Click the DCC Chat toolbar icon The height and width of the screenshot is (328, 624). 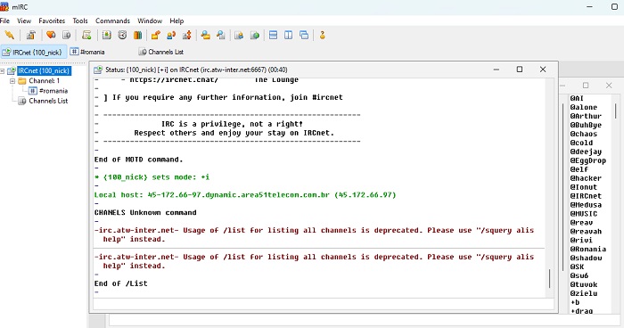pos(171,35)
